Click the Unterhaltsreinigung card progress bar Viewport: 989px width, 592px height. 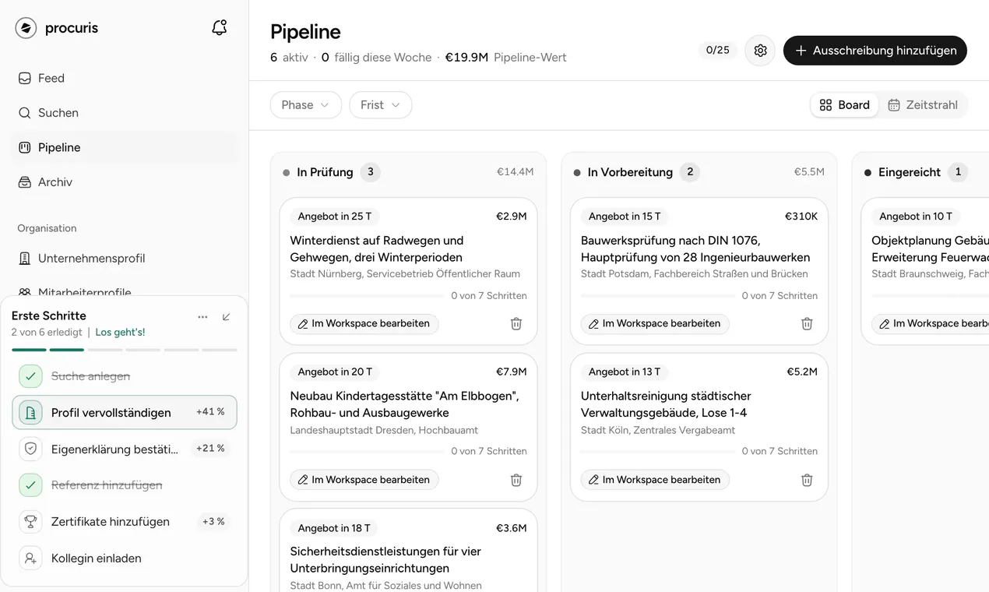[658, 452]
